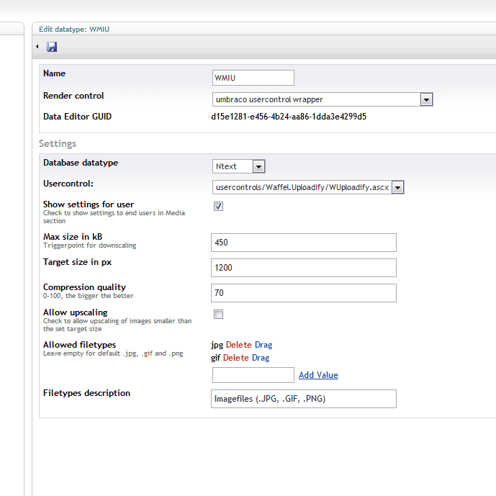Select the Edit datatype: WMIU tab header
The image size is (496, 496).
point(74,30)
